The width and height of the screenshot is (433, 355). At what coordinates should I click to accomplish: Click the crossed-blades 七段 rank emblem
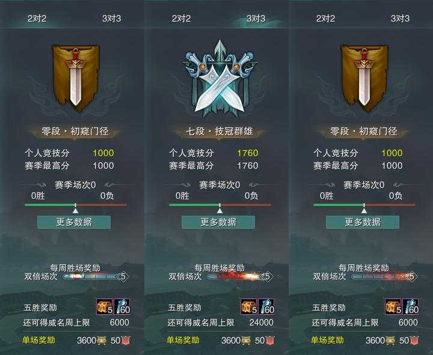click(220, 79)
